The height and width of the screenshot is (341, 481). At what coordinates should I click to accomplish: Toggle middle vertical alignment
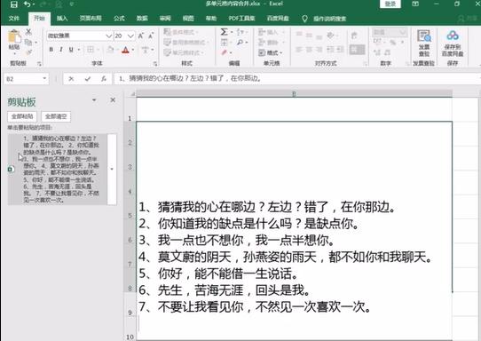309,36
